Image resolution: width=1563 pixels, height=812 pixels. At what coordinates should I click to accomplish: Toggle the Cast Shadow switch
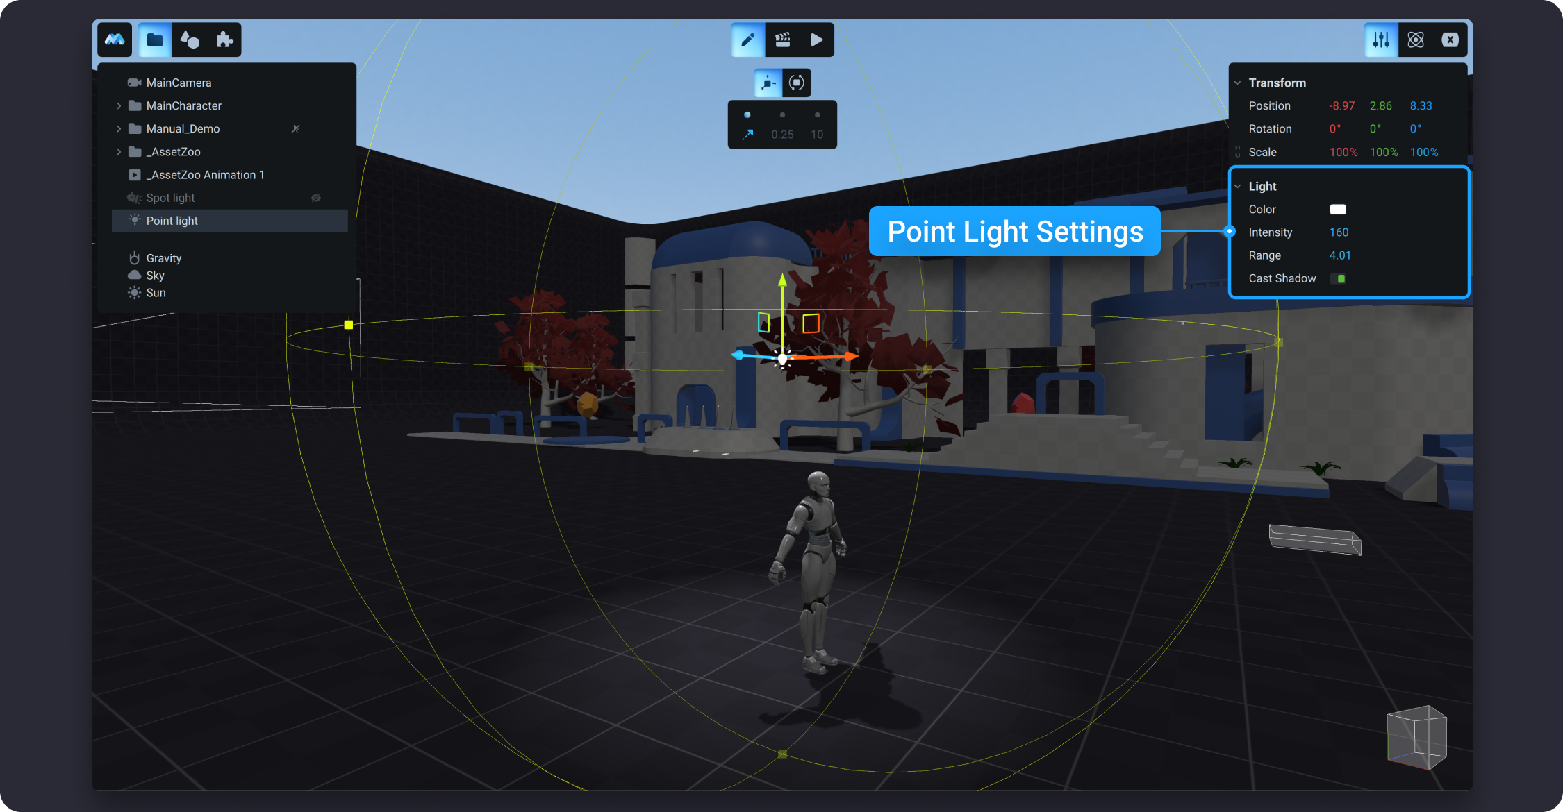pyautogui.click(x=1338, y=278)
